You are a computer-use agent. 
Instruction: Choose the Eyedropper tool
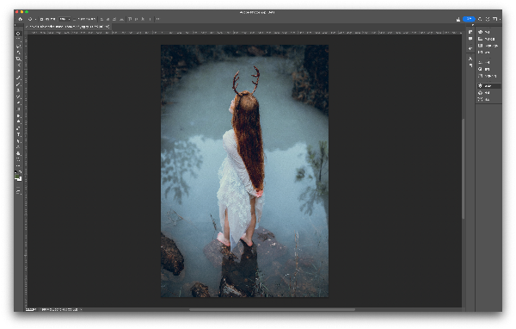18,71
